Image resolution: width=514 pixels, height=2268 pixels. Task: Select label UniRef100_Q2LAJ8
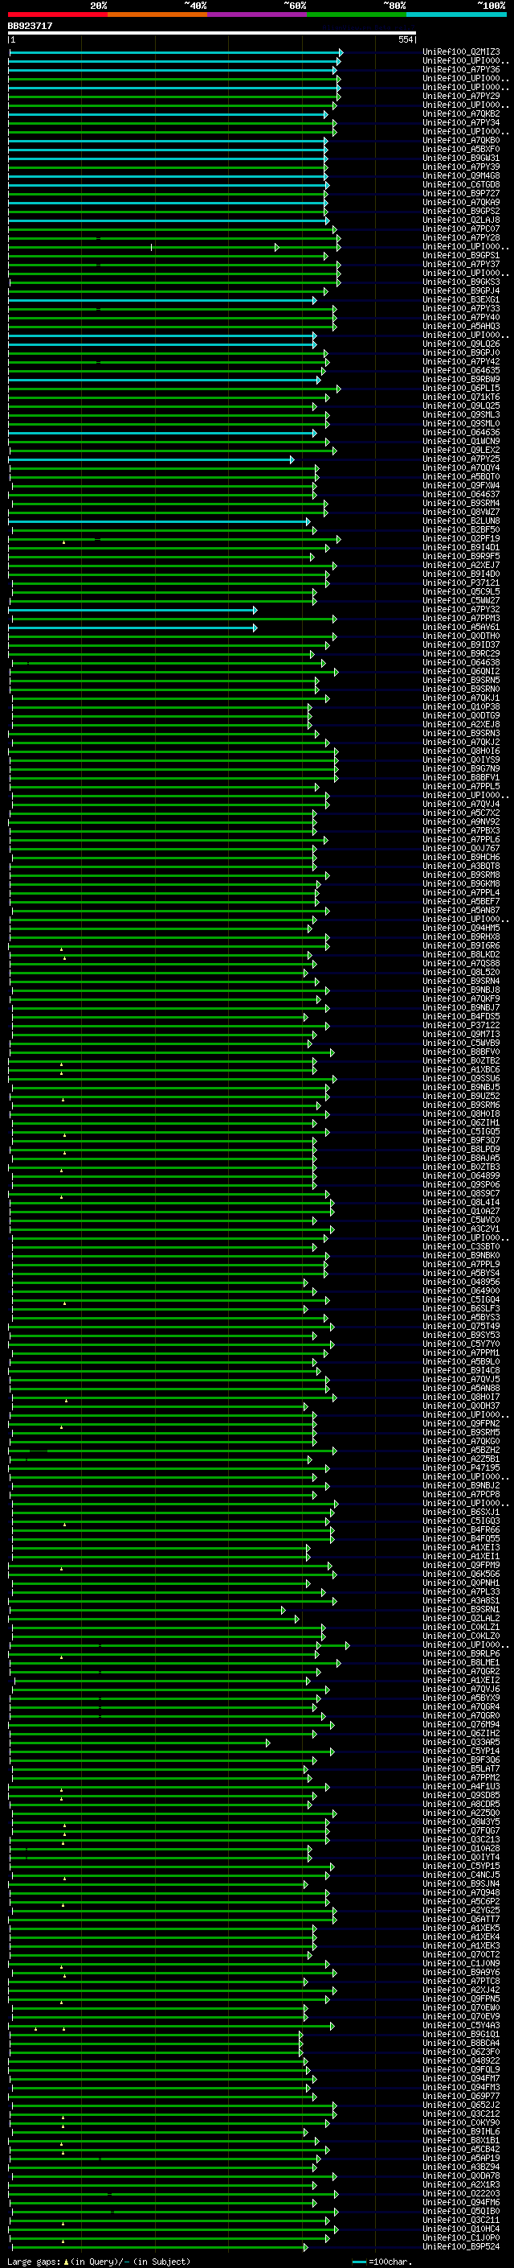[461, 220]
